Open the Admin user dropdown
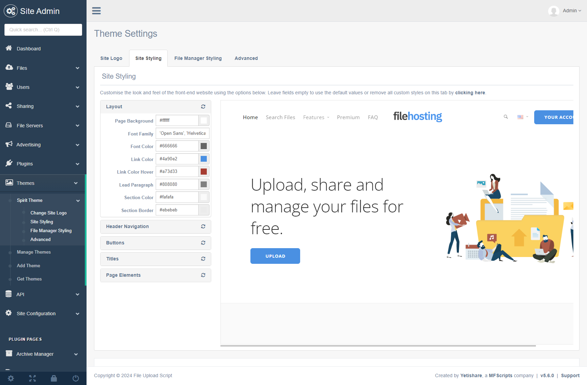 tap(566, 11)
